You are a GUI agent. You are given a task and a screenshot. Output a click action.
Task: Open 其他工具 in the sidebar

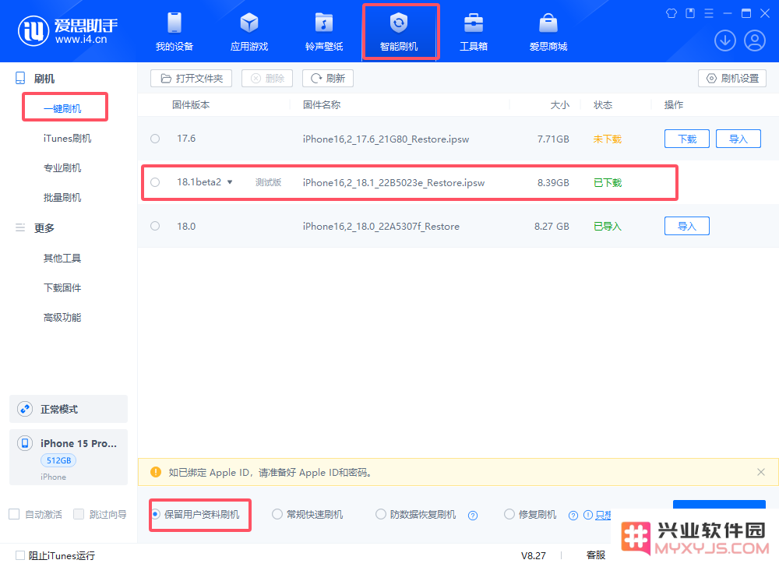62,258
